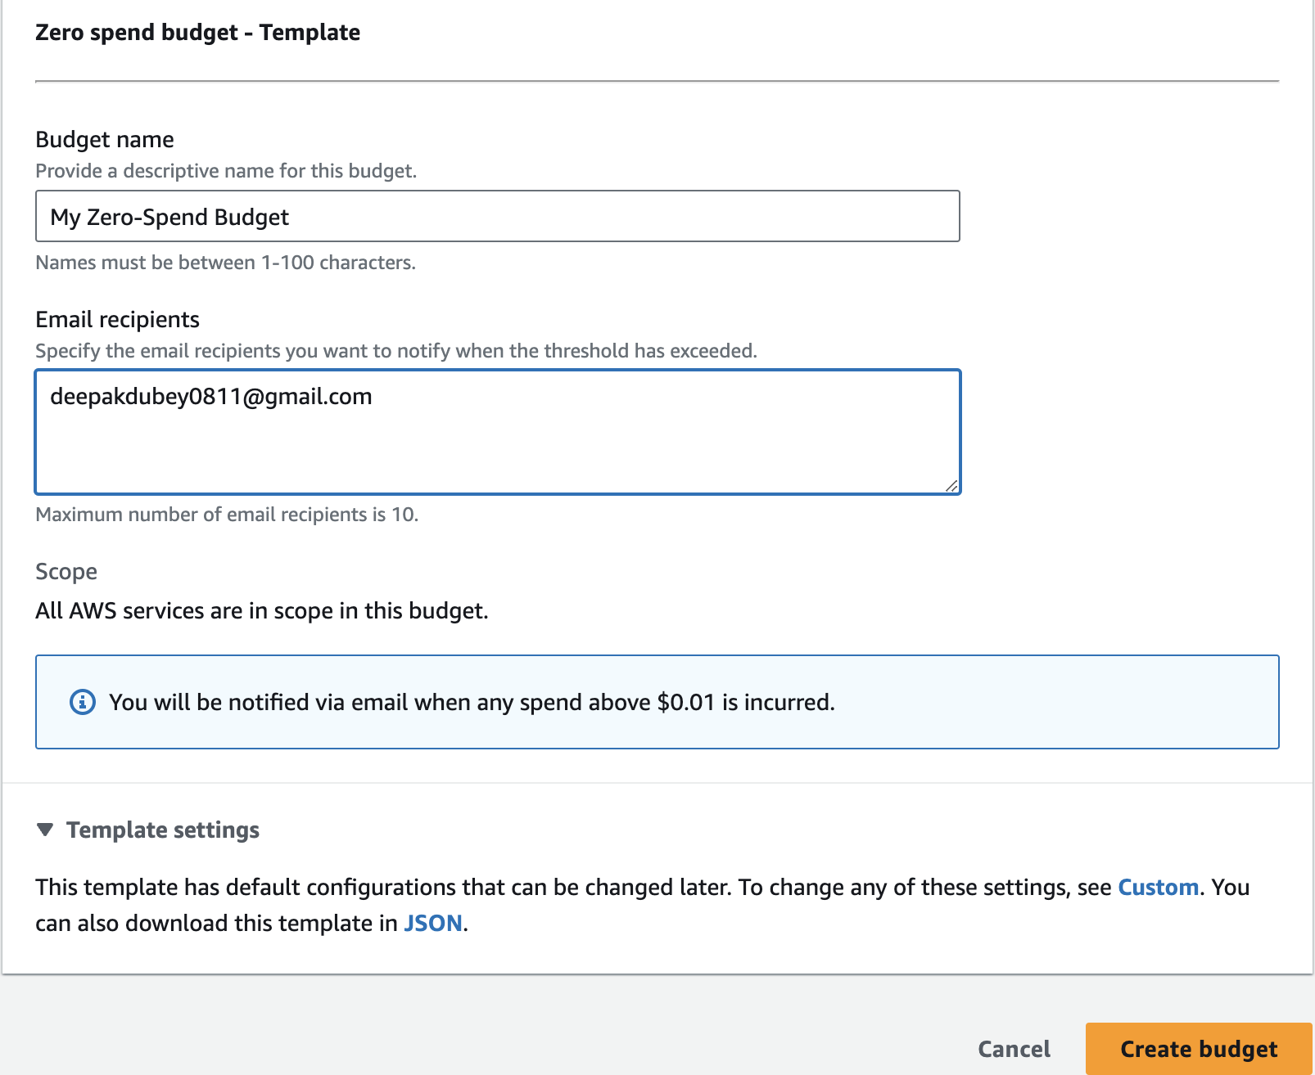Viewport: 1315px width, 1075px height.
Task: Click the Budget name label
Action: [x=105, y=139]
